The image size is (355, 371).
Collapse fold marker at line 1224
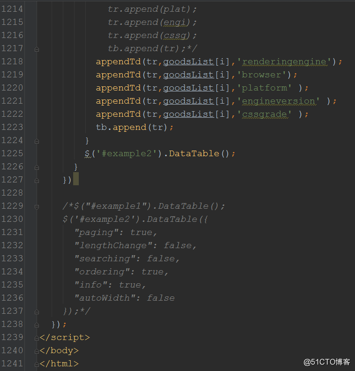coord(37,141)
